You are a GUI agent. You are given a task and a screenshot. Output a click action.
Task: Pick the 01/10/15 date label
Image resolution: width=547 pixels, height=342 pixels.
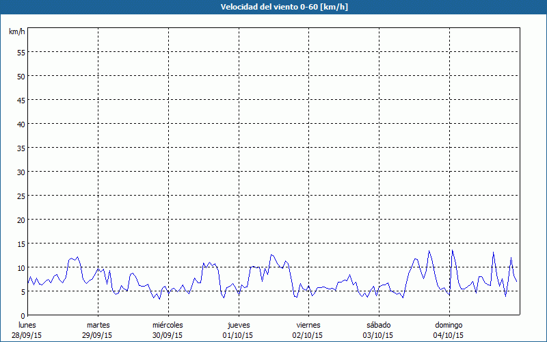point(239,335)
